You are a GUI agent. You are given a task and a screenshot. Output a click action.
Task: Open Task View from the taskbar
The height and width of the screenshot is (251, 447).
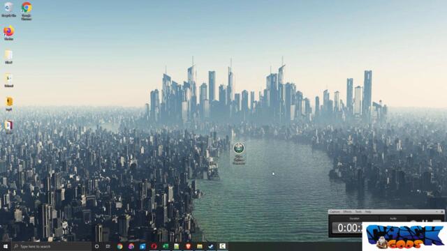[108, 246]
